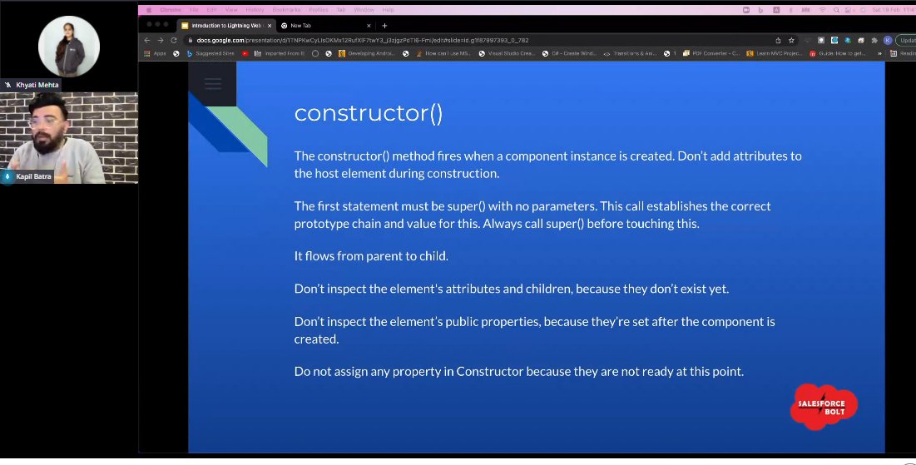Screen dimensions: 916x465
Task: Open the PDF Converter bookmark
Action: (x=711, y=53)
